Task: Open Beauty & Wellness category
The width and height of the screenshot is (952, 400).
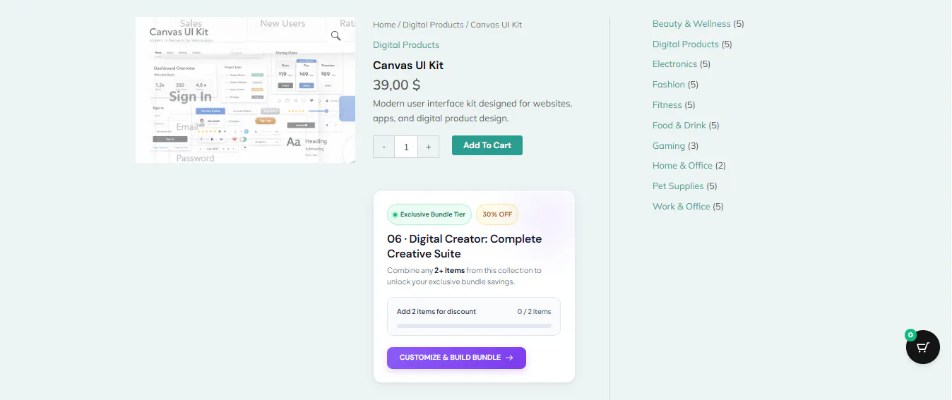Action: click(x=691, y=24)
